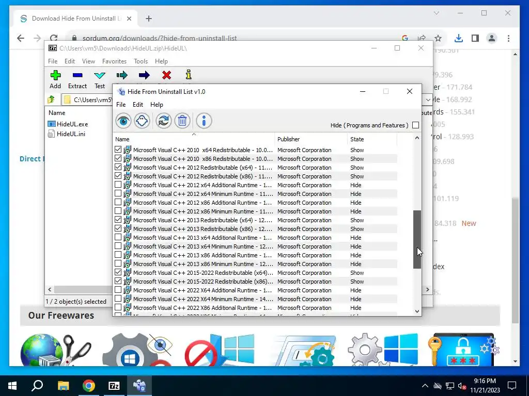Screen dimensions: 529x396
Task: Click the Copy arrow icon in 7-Zip toolbar
Action: pos(122,75)
